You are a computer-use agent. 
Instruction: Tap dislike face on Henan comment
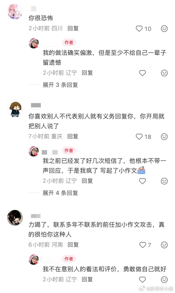(164, 245)
